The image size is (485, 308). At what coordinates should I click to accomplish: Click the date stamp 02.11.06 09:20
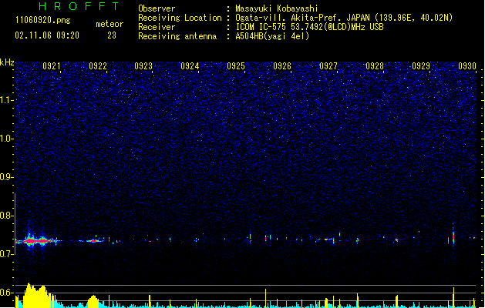pos(47,35)
